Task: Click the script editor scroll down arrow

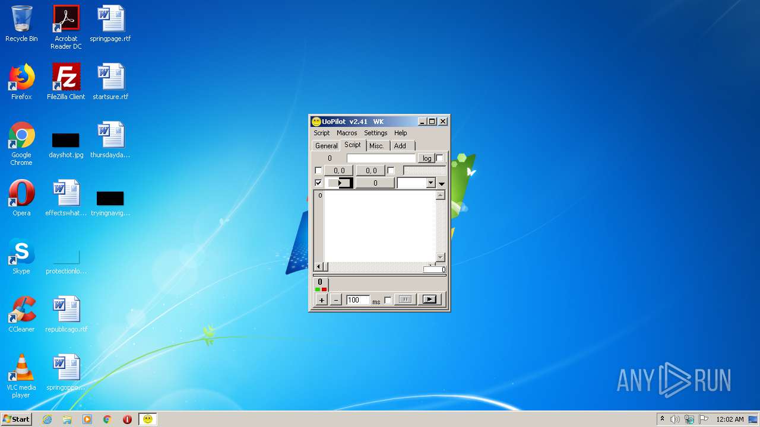Action: click(x=440, y=257)
